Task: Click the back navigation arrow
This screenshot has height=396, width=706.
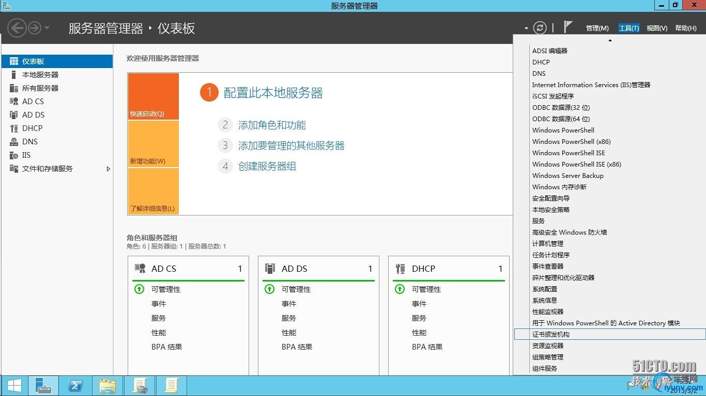Action: [17, 28]
